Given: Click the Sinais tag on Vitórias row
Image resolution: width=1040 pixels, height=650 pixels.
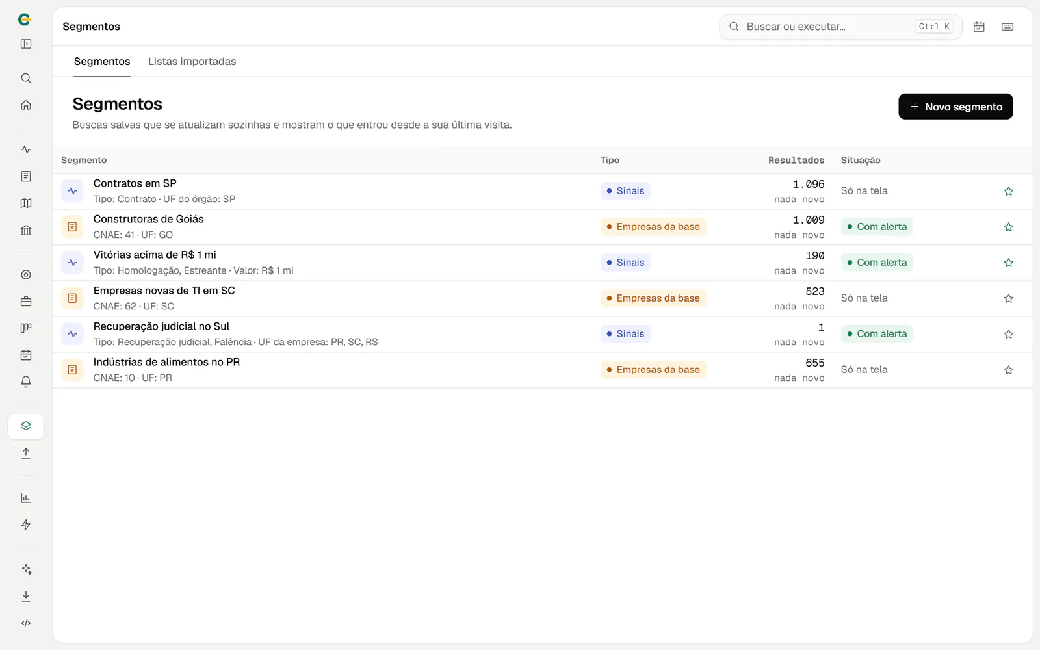Looking at the screenshot, I should [625, 263].
